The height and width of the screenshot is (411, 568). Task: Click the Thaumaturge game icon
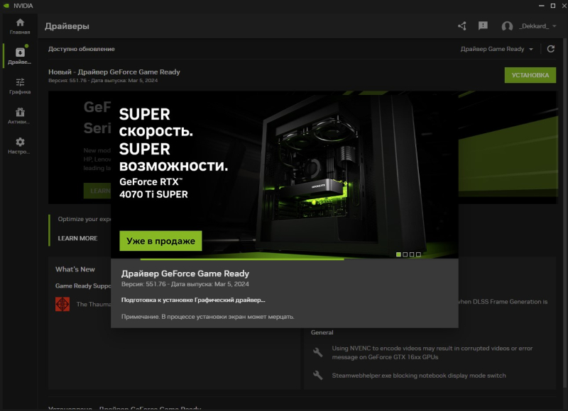point(62,304)
